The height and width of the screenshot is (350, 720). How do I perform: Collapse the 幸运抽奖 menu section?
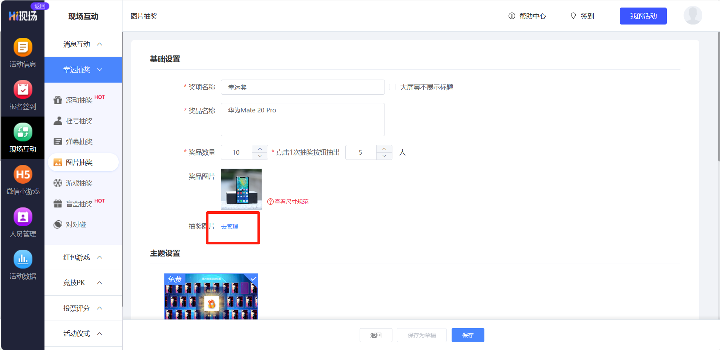(83, 70)
